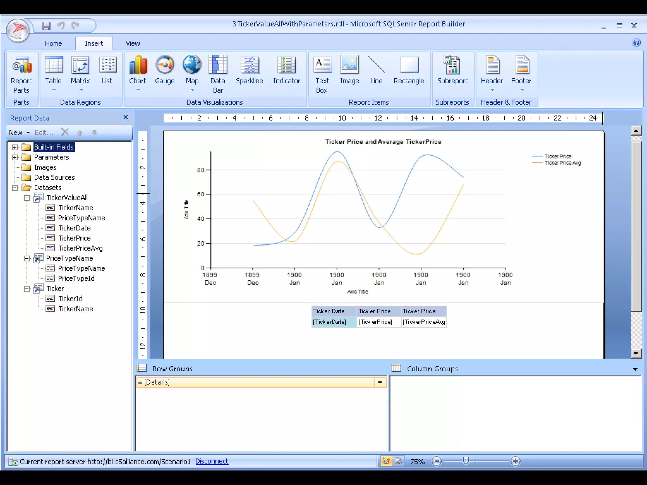Switch to the Home tab

53,44
